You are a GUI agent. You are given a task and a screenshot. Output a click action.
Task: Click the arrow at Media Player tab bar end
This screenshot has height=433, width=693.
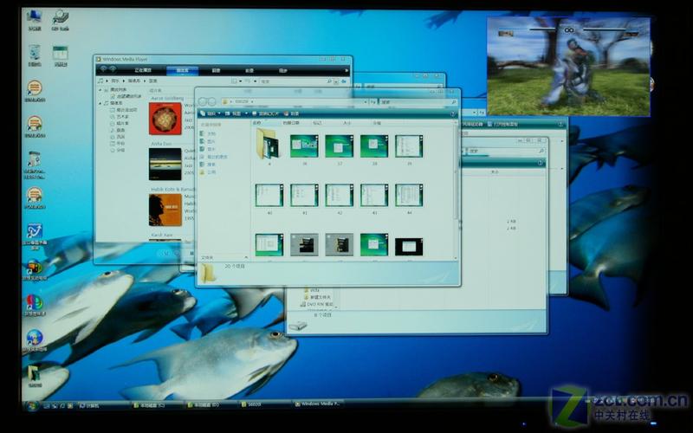pos(346,70)
